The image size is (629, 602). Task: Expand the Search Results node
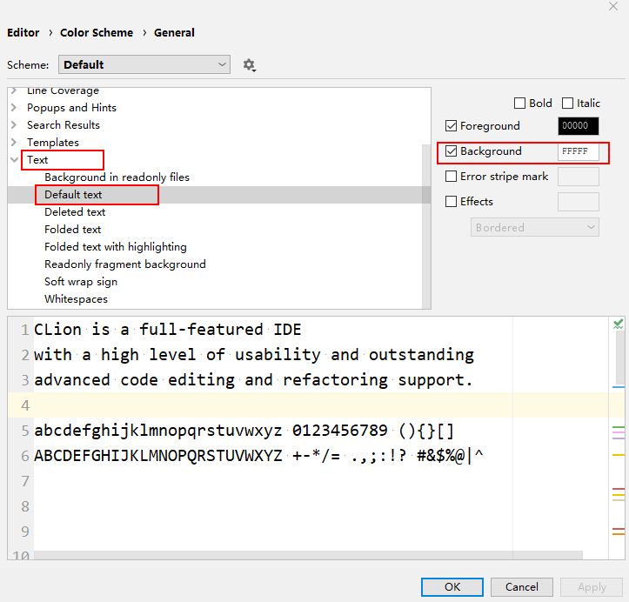pos(14,125)
